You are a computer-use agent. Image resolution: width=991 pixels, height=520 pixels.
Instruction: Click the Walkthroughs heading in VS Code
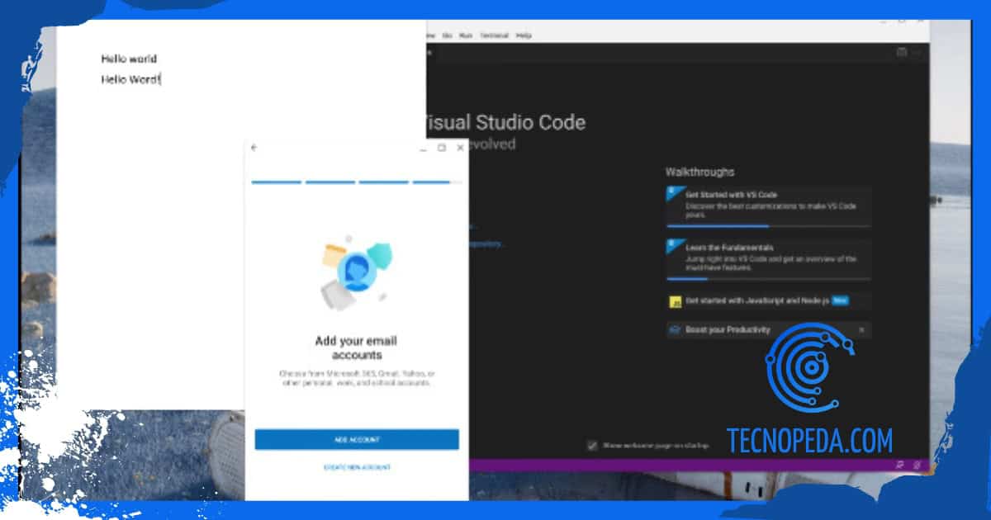(699, 172)
